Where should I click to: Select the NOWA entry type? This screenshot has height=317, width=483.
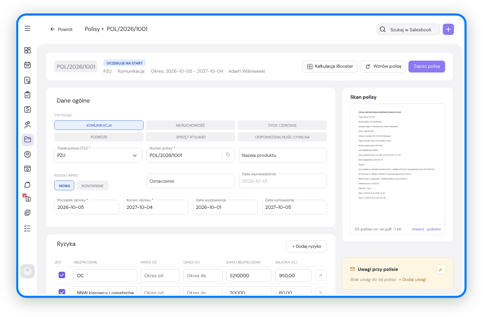pos(64,185)
